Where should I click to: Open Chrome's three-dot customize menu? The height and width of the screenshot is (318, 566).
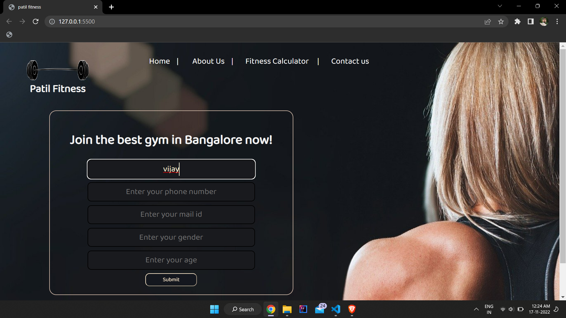pos(557,21)
